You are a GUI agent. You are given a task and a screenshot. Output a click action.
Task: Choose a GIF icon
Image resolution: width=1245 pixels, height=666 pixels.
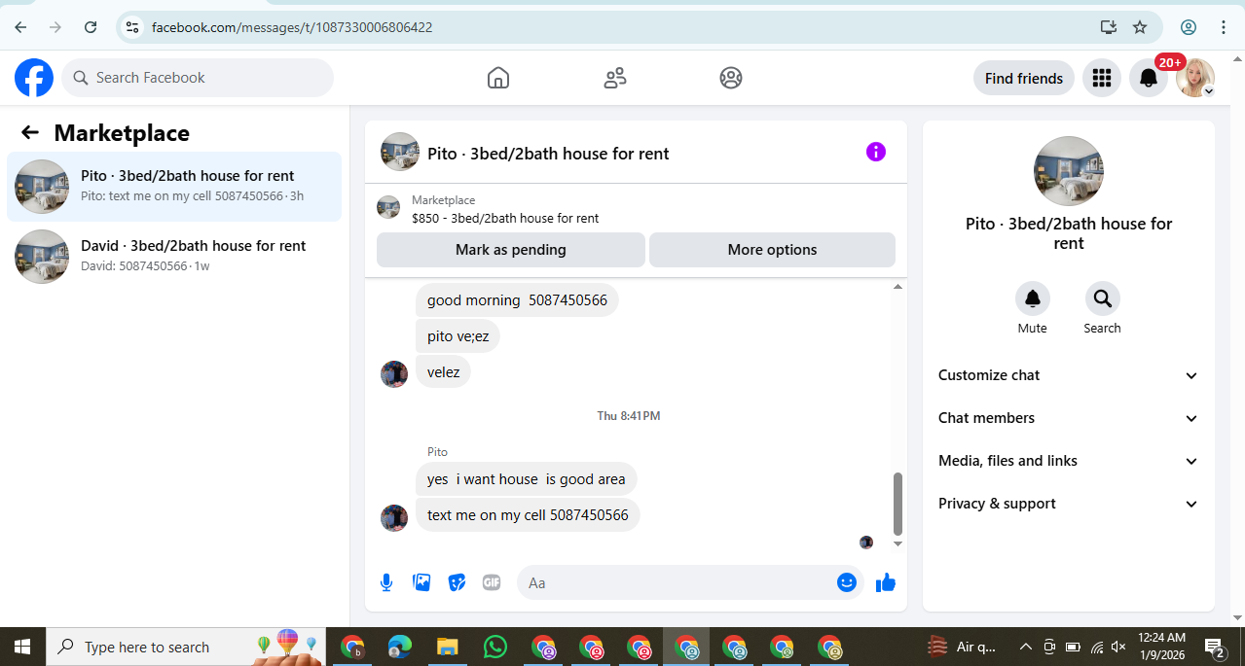coord(492,582)
